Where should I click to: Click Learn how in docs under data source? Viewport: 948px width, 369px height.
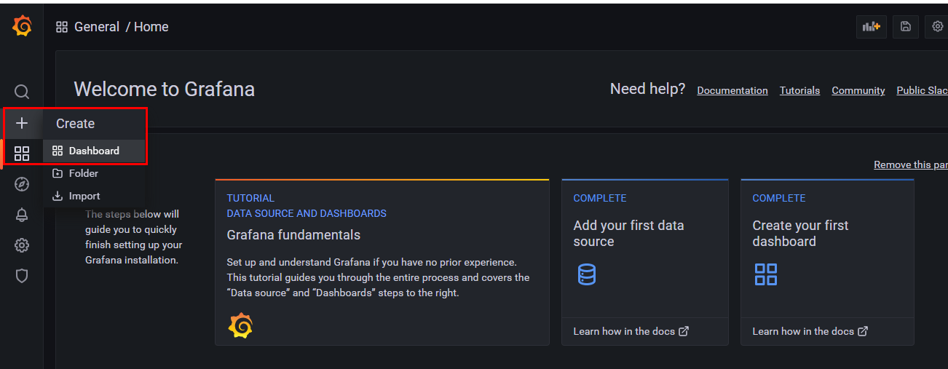[631, 331]
